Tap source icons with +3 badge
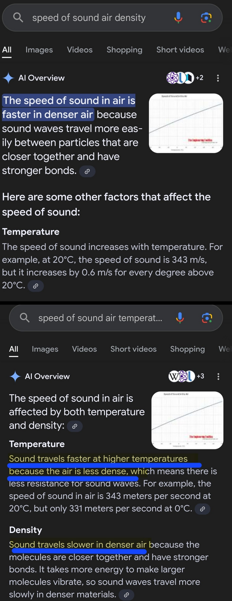The width and height of the screenshot is (232, 601). (x=186, y=376)
